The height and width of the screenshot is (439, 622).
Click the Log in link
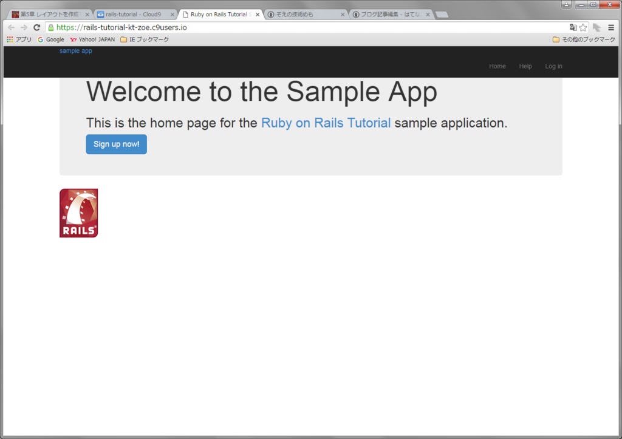(553, 66)
